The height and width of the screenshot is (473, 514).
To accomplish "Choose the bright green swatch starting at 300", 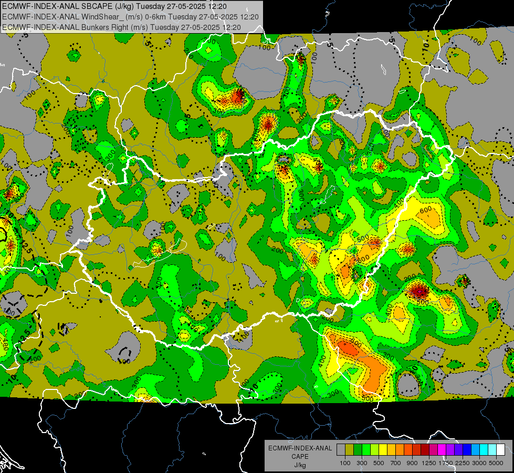I will [366, 449].
